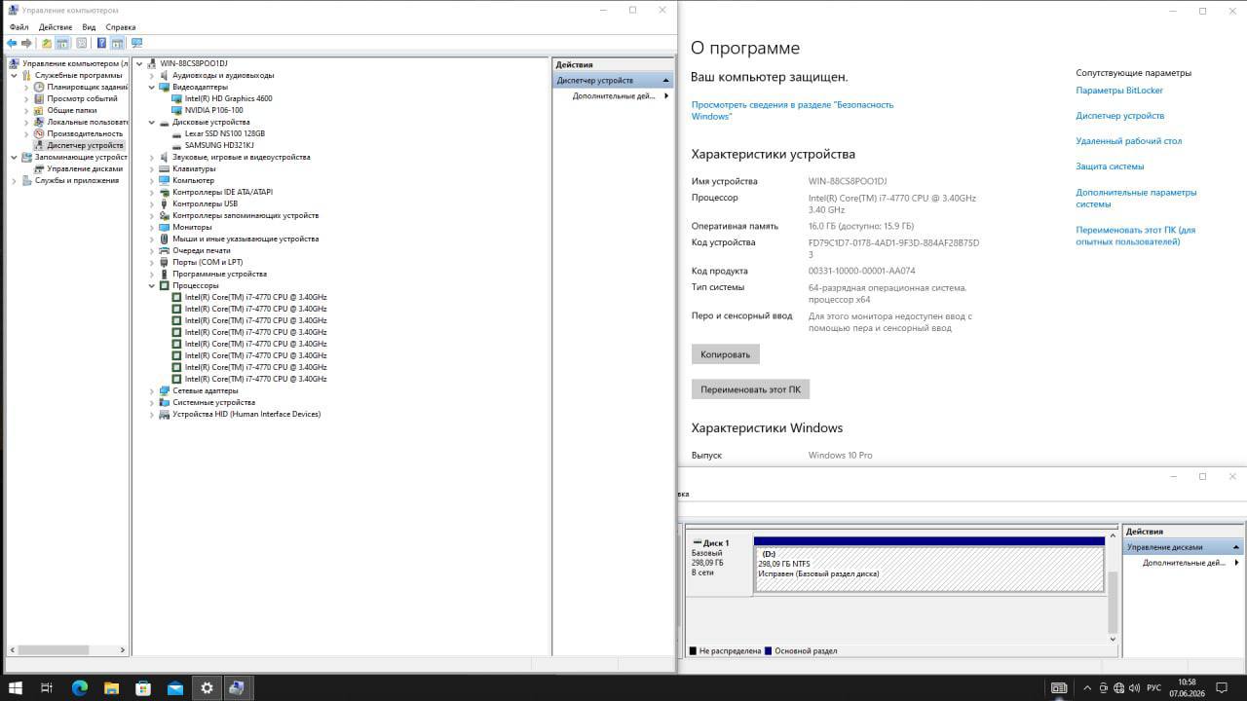This screenshot has height=701, width=1247.
Task: Open Microsoft Edge from the taskbar
Action: (80, 688)
